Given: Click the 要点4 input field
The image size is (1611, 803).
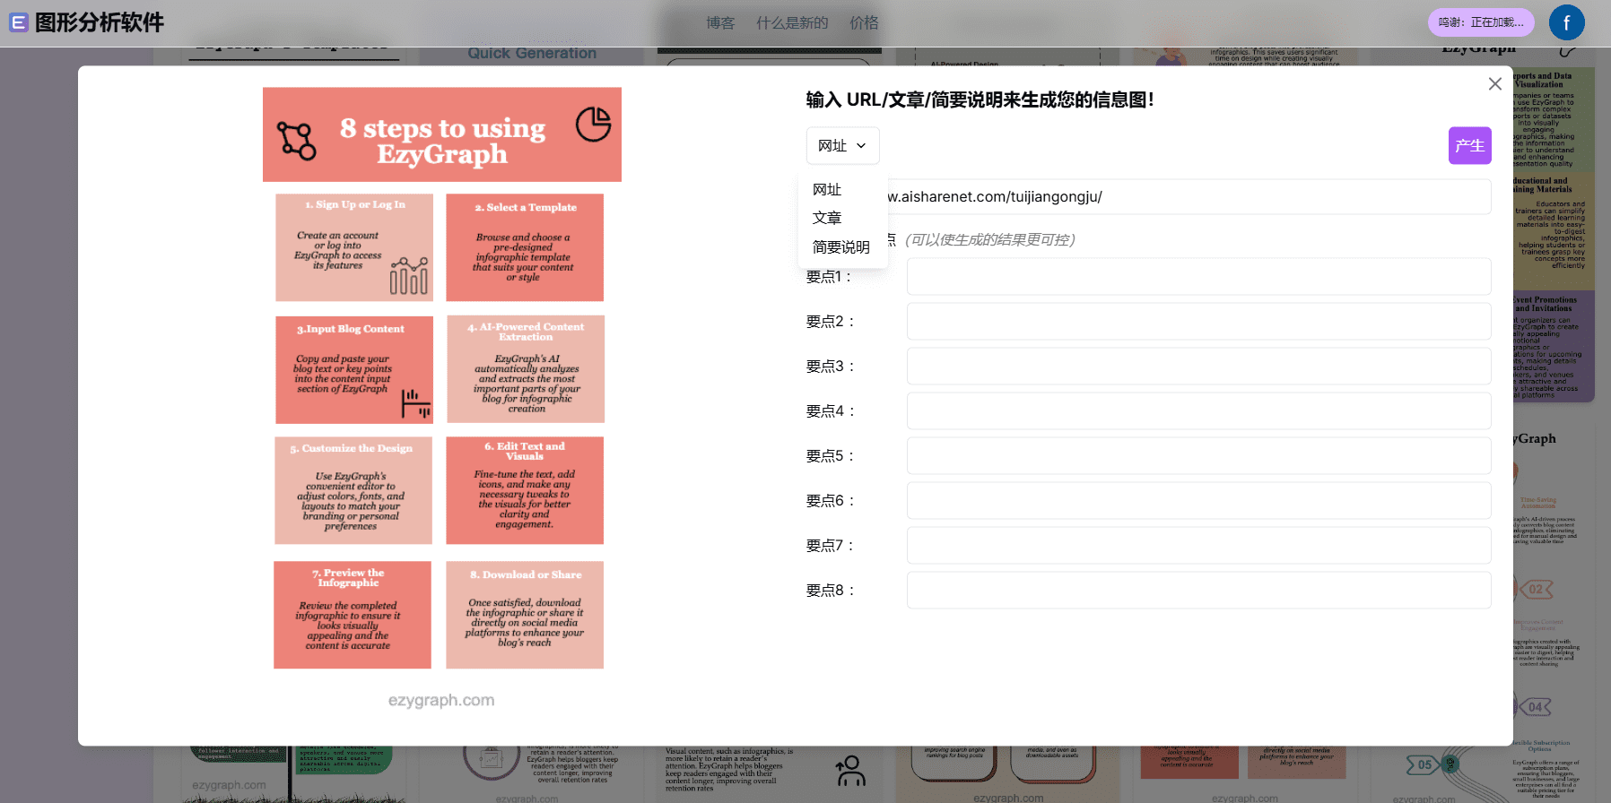Looking at the screenshot, I should 1198,410.
